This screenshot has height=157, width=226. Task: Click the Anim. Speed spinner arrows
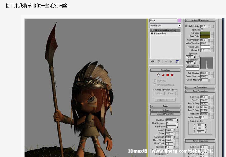coord(209,117)
